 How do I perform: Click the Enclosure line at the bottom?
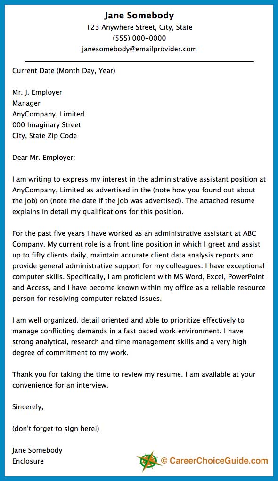pos(28,461)
